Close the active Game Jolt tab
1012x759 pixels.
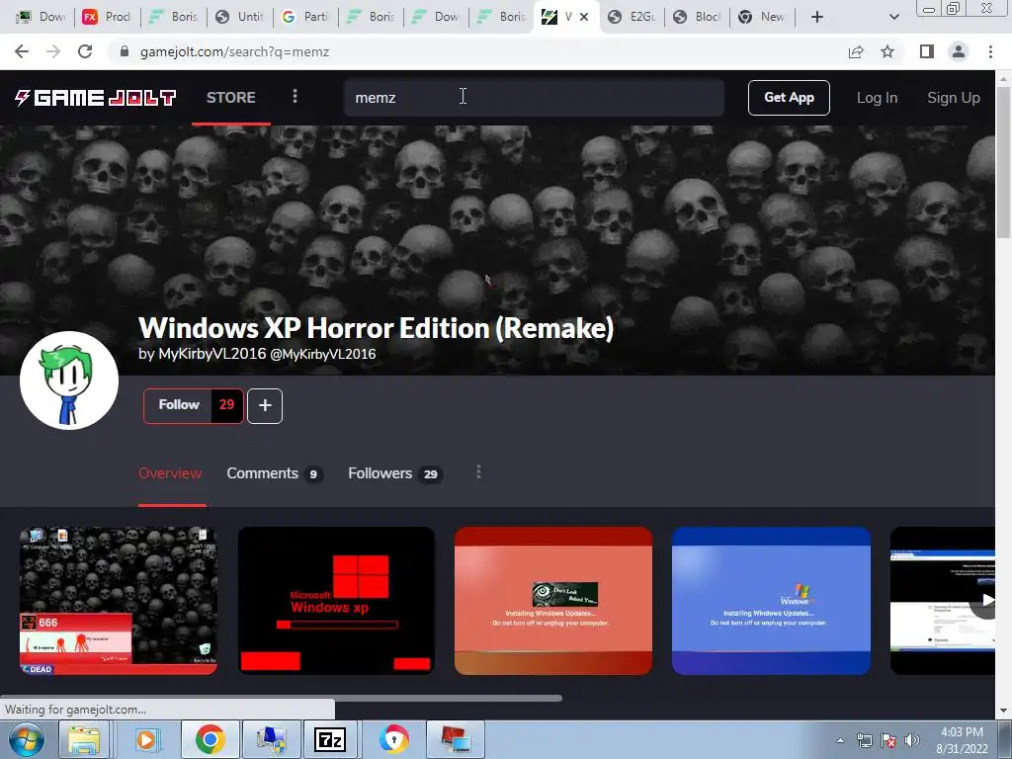point(584,17)
